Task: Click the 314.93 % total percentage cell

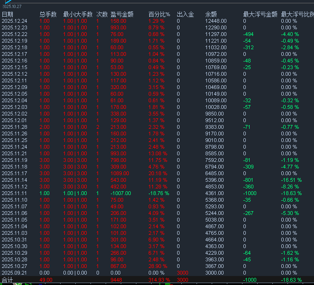Action: tap(158, 280)
